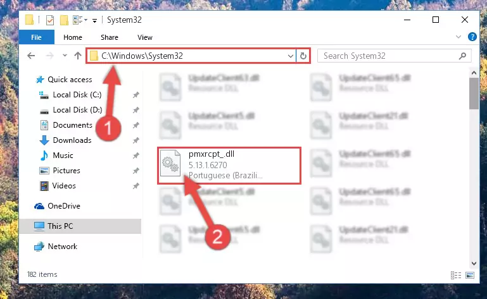Click pin icon beside Local Disk (D:)
Viewport: 487px width, 299px height.
[136, 110]
